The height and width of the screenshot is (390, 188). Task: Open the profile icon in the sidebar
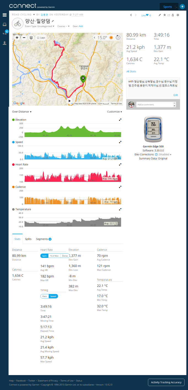[4, 43]
